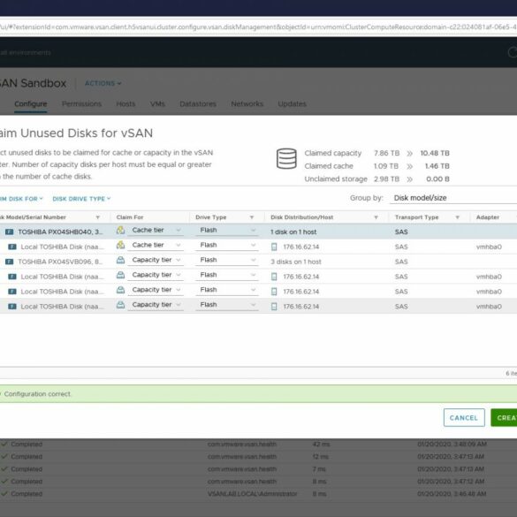Open the Transport Type column filter

[x=457, y=217]
